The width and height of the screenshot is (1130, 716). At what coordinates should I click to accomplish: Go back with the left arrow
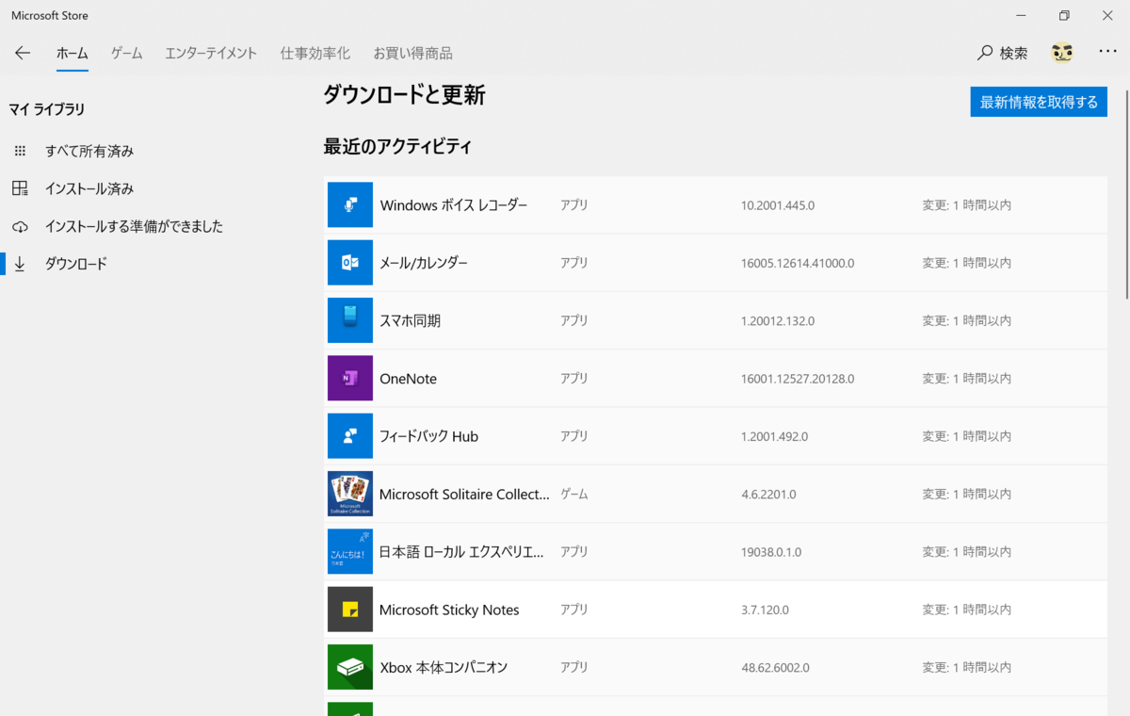coord(23,53)
